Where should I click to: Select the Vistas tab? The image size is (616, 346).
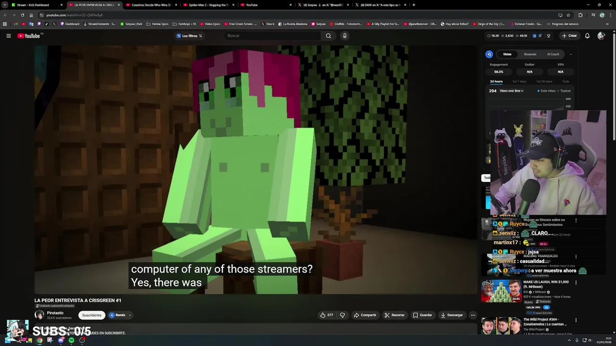[x=507, y=54]
